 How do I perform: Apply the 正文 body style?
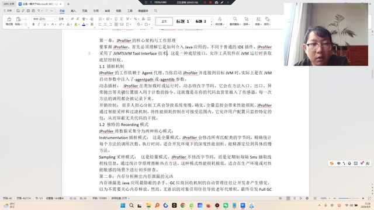pos(164,22)
